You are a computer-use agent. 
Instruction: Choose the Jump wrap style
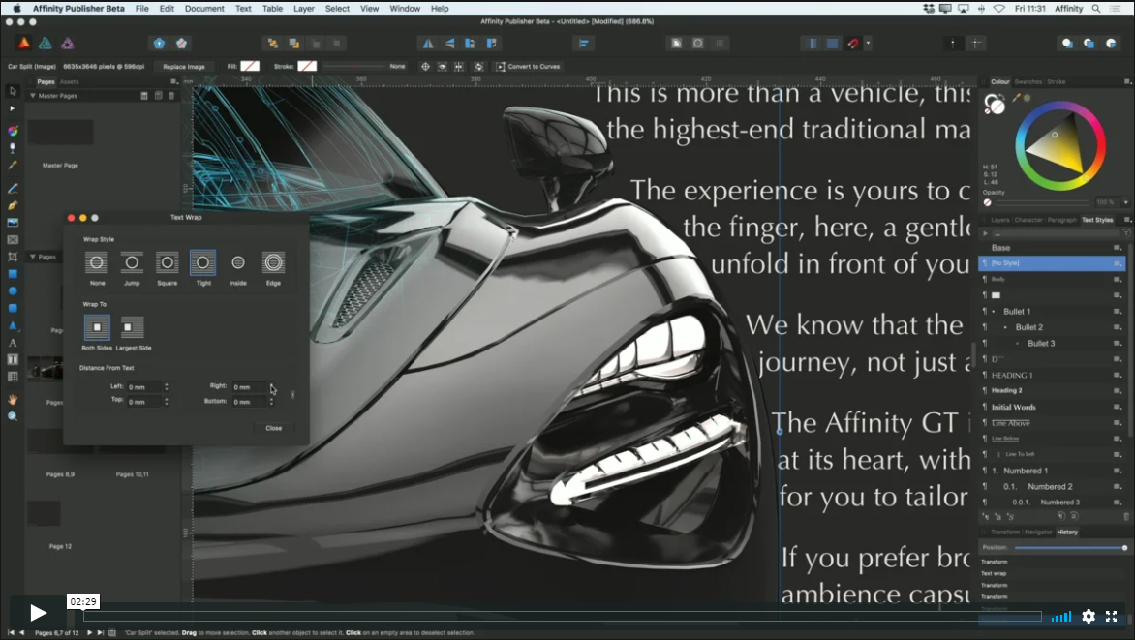[132, 262]
